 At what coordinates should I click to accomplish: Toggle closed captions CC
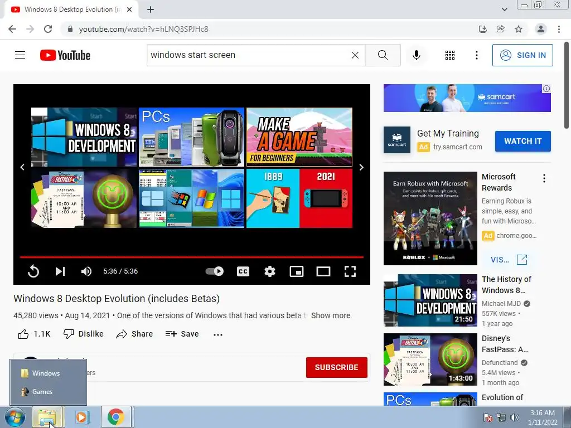243,271
